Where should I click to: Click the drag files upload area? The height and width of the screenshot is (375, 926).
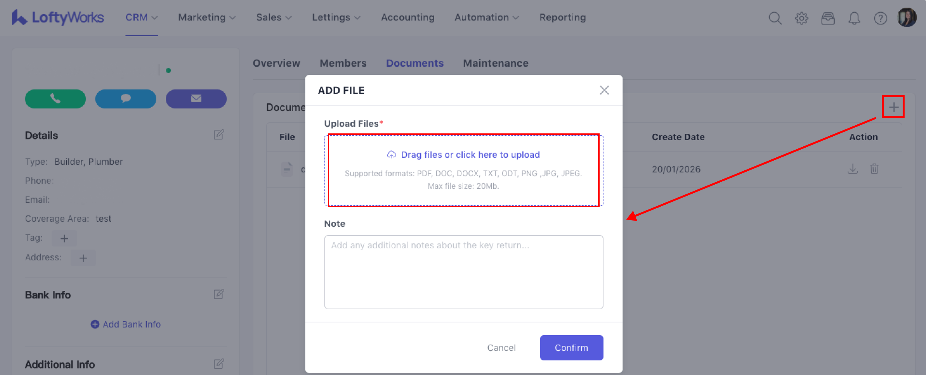point(463,170)
